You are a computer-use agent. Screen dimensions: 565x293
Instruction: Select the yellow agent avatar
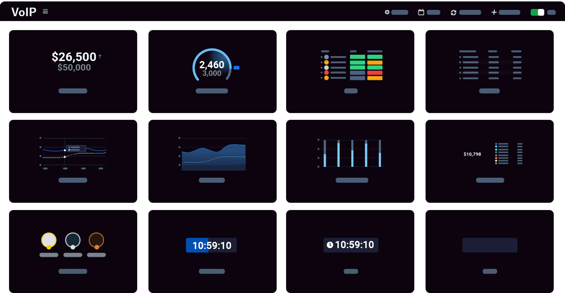coord(49,241)
